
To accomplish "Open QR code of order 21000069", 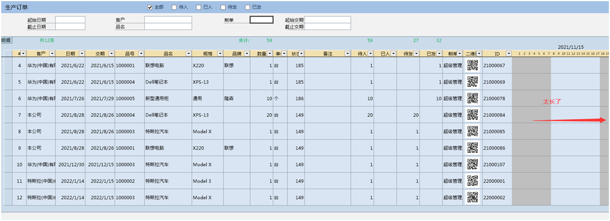I will [472, 82].
